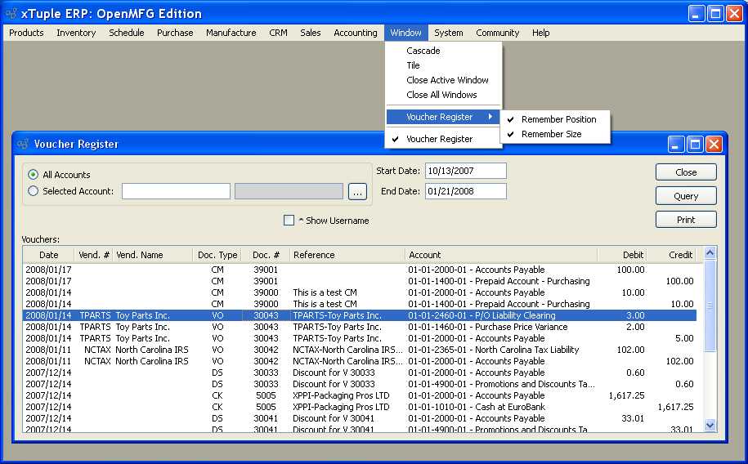Choose the Selected Account radio option
Screen dimensions: 748x464
34,191
